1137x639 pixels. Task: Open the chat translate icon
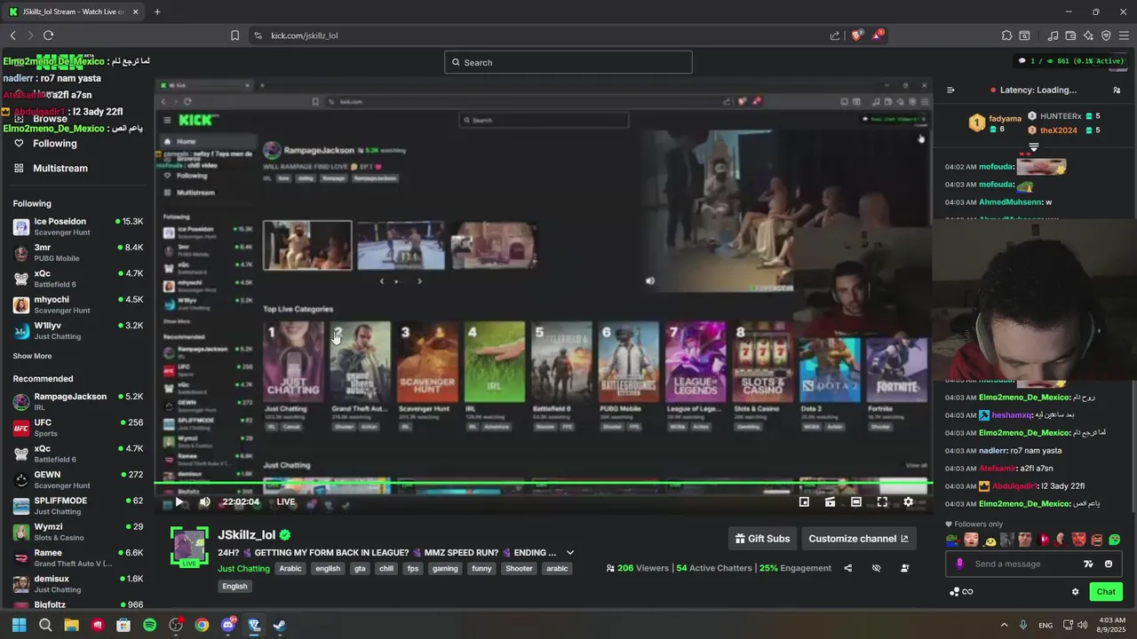point(1088,564)
